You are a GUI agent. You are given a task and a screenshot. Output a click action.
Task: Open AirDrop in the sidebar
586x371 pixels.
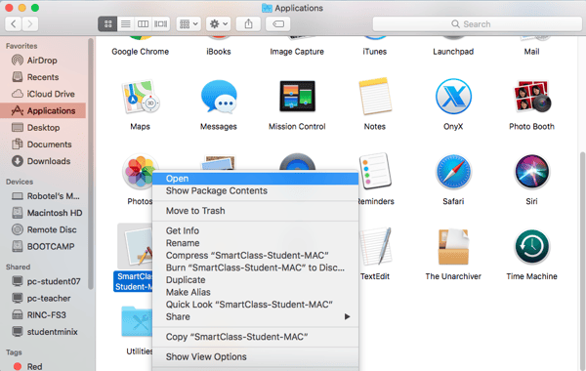coord(43,61)
